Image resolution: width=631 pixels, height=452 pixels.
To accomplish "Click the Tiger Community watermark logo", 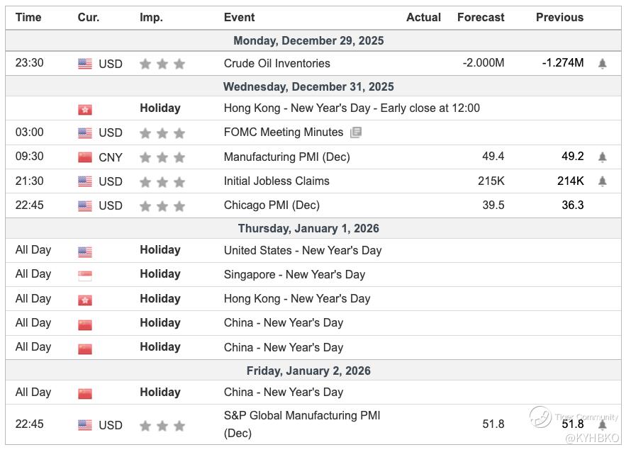I will [540, 417].
